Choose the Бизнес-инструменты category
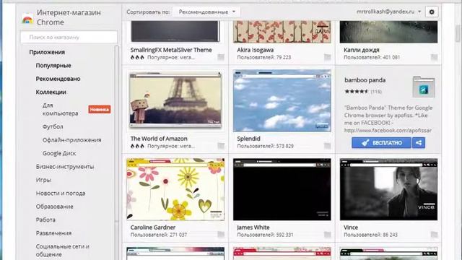462x260 pixels. click(65, 167)
